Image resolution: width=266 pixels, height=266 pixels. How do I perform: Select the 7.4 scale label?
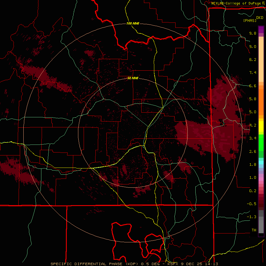[x=253, y=73]
